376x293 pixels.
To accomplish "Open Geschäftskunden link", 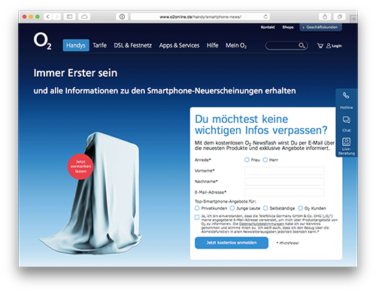I will pos(320,27).
